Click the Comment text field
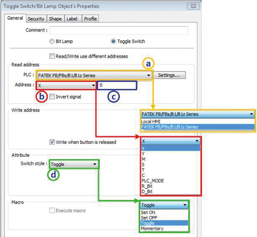The width and height of the screenshot is (257, 237). click(x=119, y=30)
